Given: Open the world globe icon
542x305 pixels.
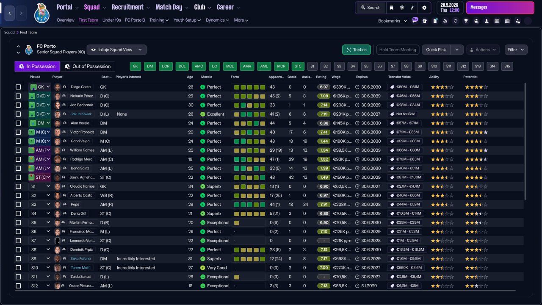Looking at the screenshot, I should [402, 8].
